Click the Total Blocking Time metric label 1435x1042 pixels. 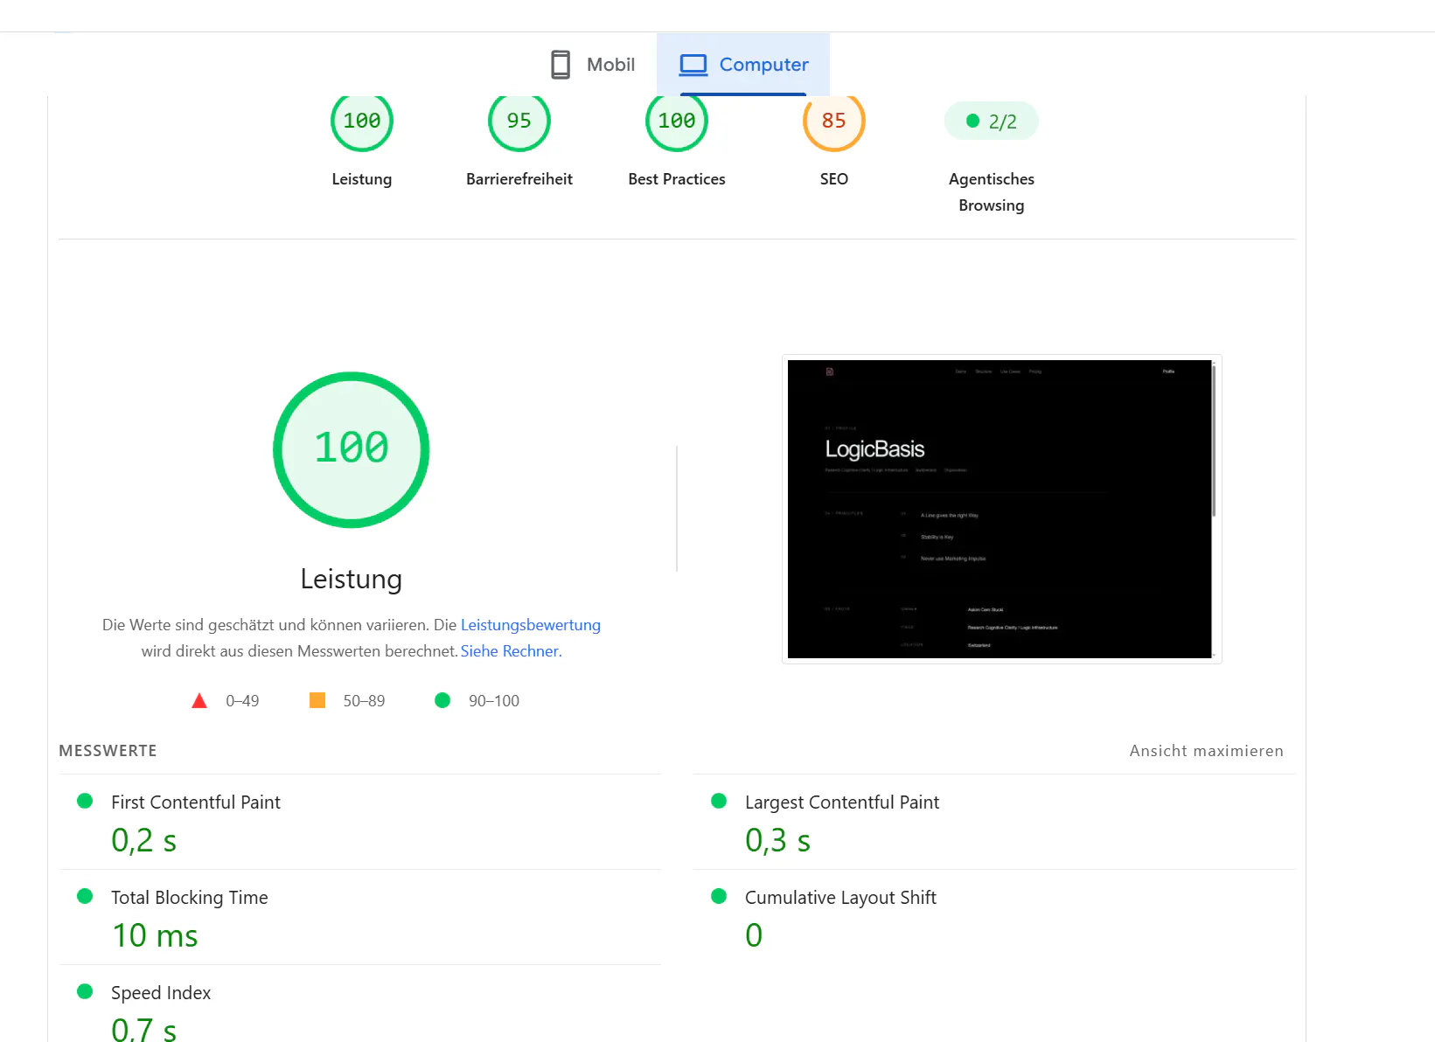point(190,898)
